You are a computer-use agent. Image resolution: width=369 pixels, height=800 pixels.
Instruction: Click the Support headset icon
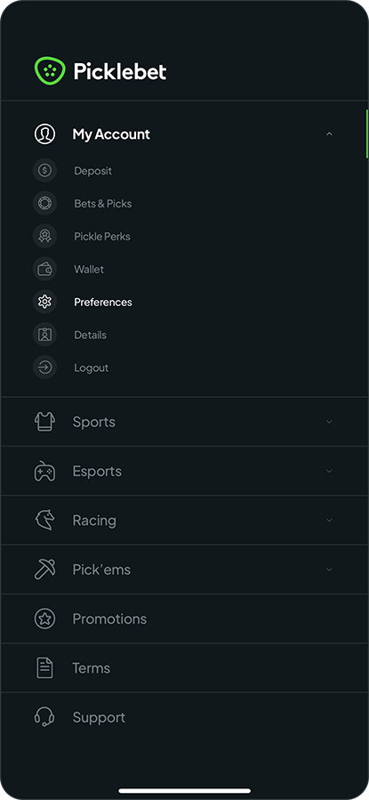pyautogui.click(x=44, y=717)
